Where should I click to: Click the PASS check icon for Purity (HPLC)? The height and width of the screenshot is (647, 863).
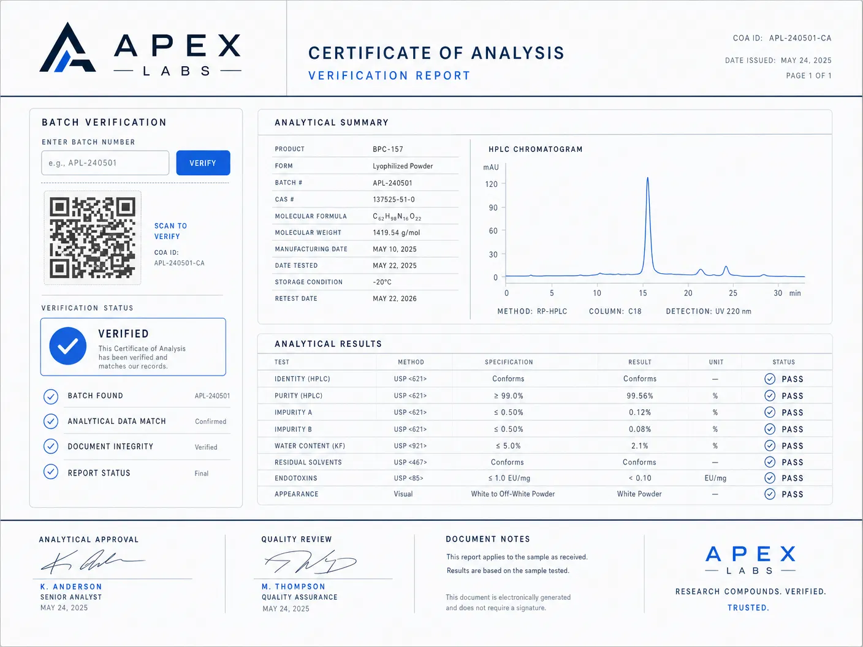[x=770, y=396]
